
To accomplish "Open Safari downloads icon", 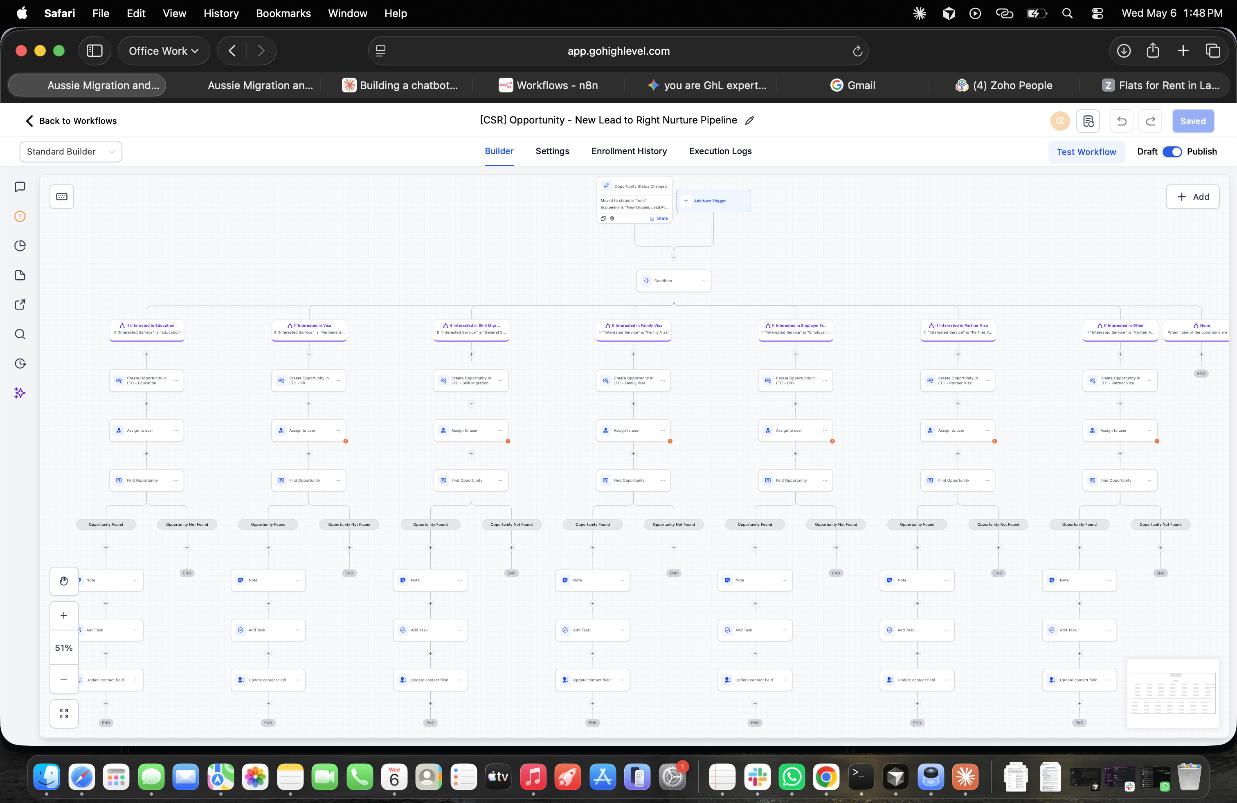I will (1124, 51).
